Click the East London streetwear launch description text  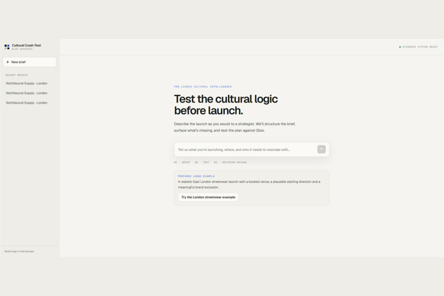[x=249, y=185]
